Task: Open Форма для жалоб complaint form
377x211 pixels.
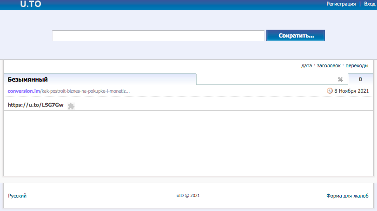Action: pyautogui.click(x=347, y=196)
